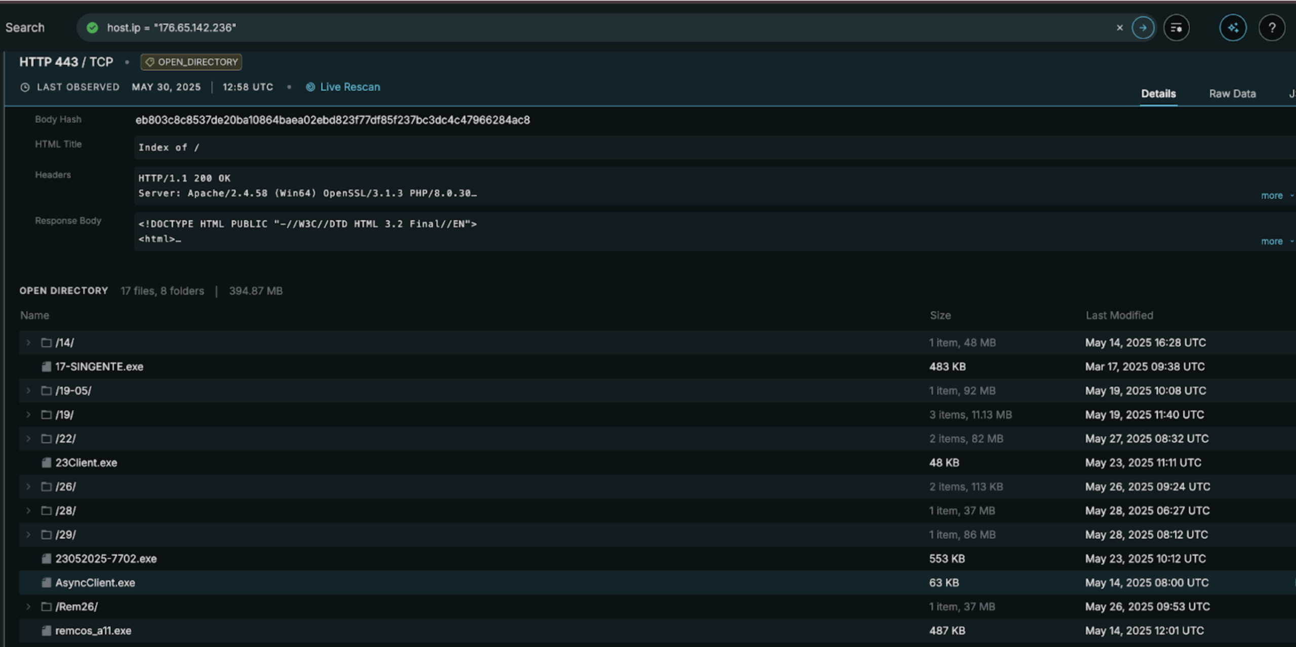
Task: Click the file icon beside AsyncClient.exe
Action: (x=46, y=582)
